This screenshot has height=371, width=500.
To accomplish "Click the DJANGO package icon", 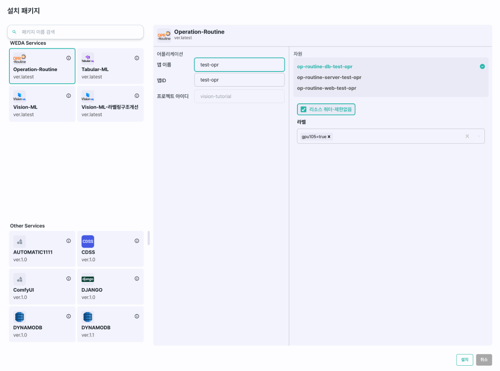I will [88, 279].
